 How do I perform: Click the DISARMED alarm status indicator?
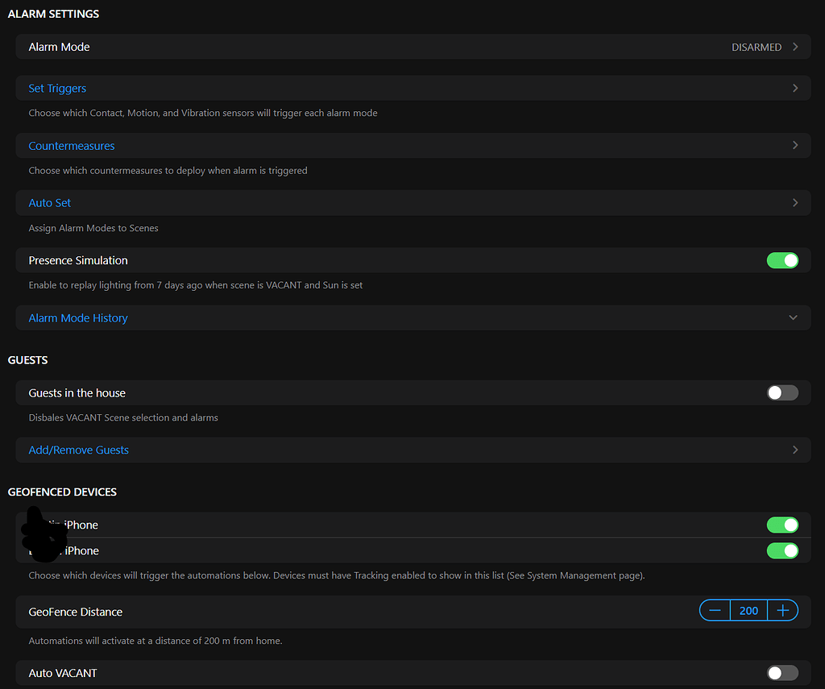(757, 47)
